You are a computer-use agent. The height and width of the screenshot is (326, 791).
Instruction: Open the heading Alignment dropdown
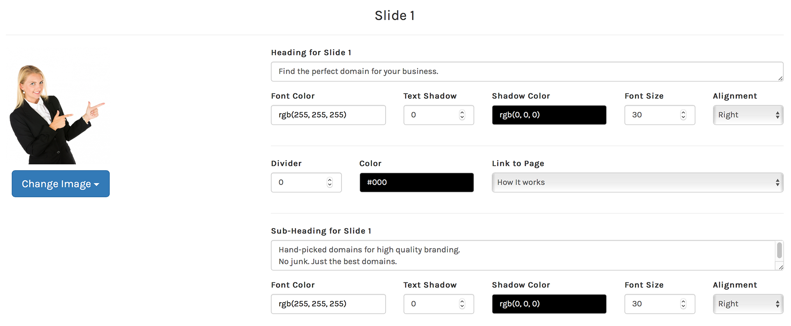pyautogui.click(x=748, y=115)
